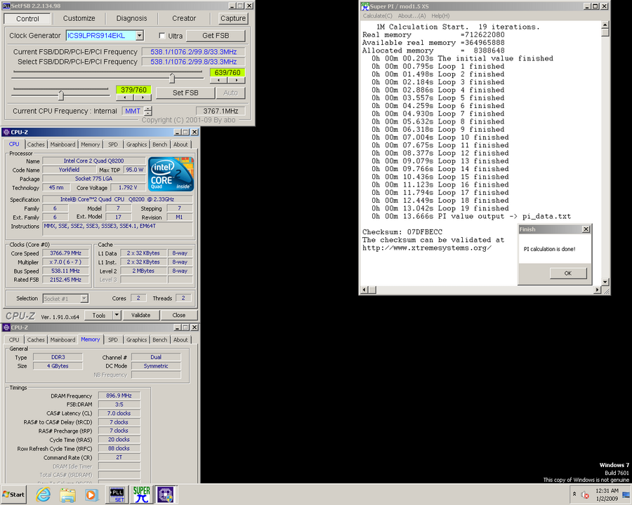The image size is (632, 505).
Task: Click Super PI horizontal scrollbar left arrow
Action: coord(364,290)
